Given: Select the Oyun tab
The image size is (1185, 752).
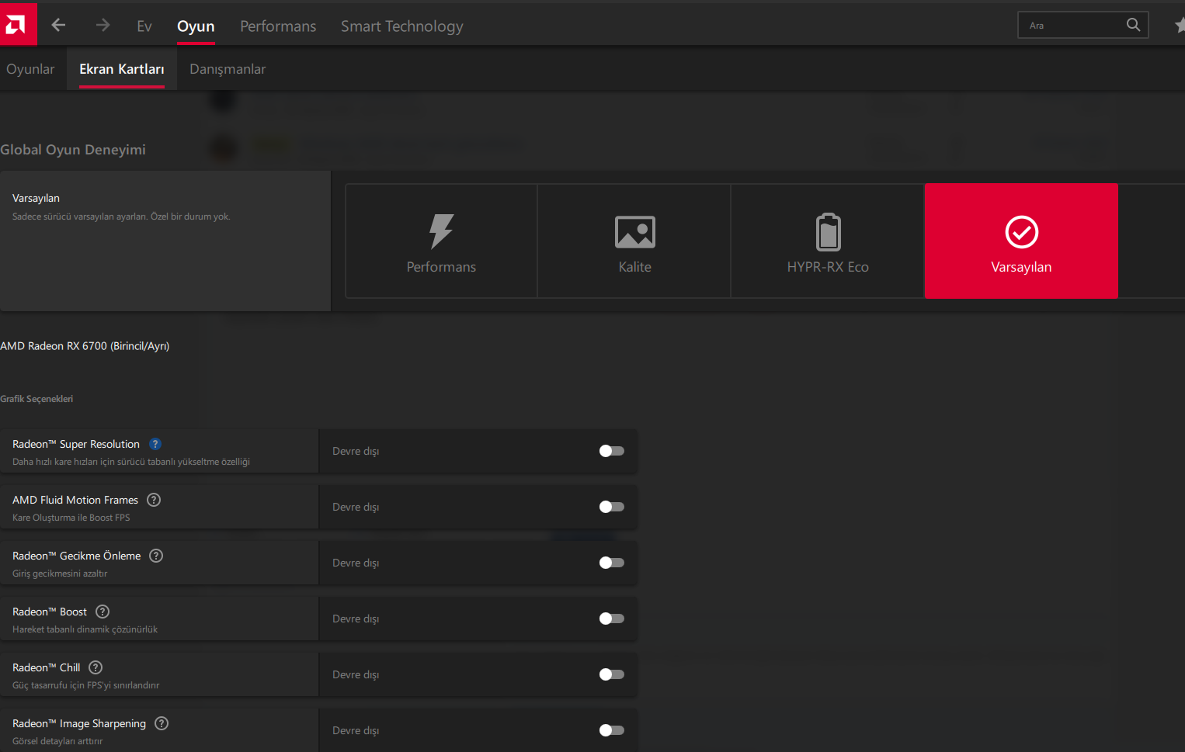Looking at the screenshot, I should point(196,26).
